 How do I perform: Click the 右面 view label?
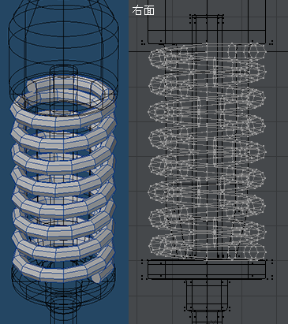(x=143, y=10)
